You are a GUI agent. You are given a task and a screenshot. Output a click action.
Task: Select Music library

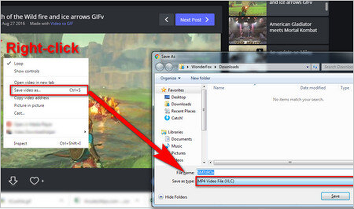tap(177, 146)
